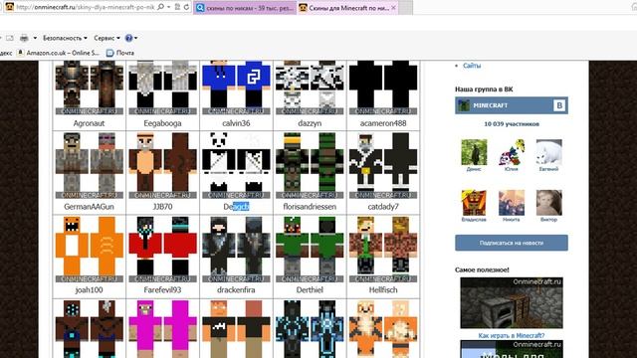Open the catdady7 skin thumbnail

(383, 165)
